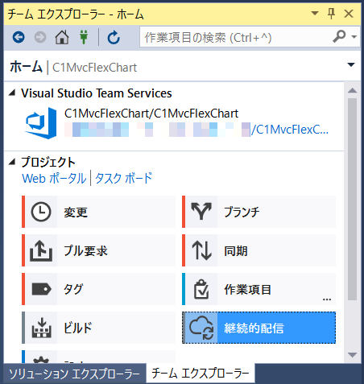Click scrollbar up arrow
This screenshot has height=384, width=364.
tap(352, 90)
